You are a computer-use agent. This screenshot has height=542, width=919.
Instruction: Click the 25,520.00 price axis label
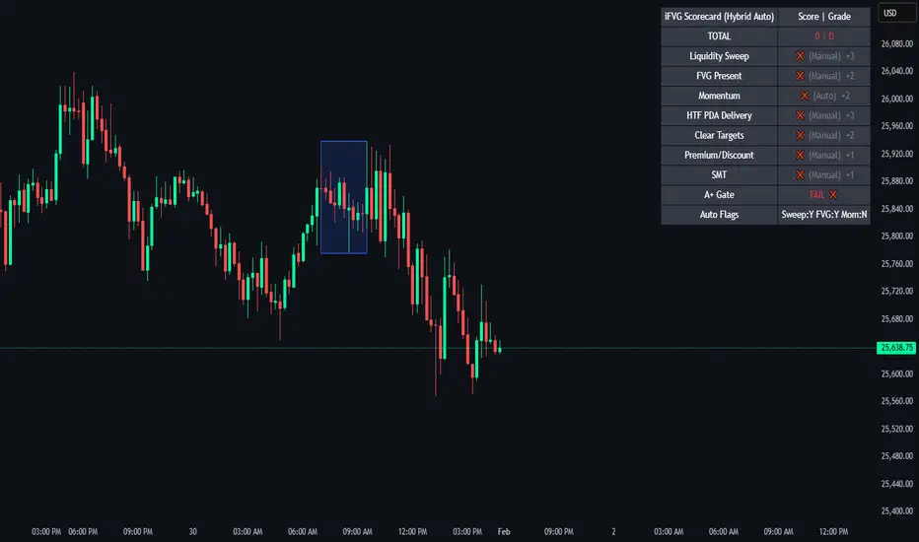[x=896, y=429]
